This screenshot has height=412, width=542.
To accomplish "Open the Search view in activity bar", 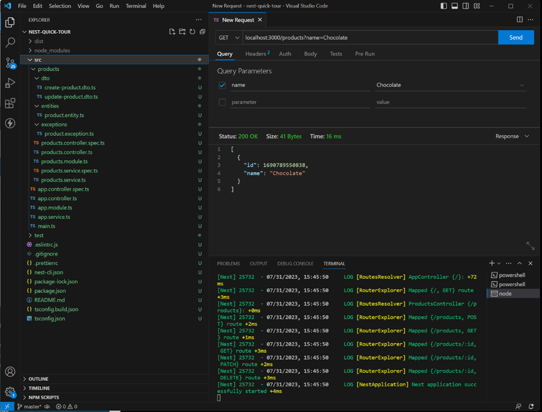I will pyautogui.click(x=10, y=43).
